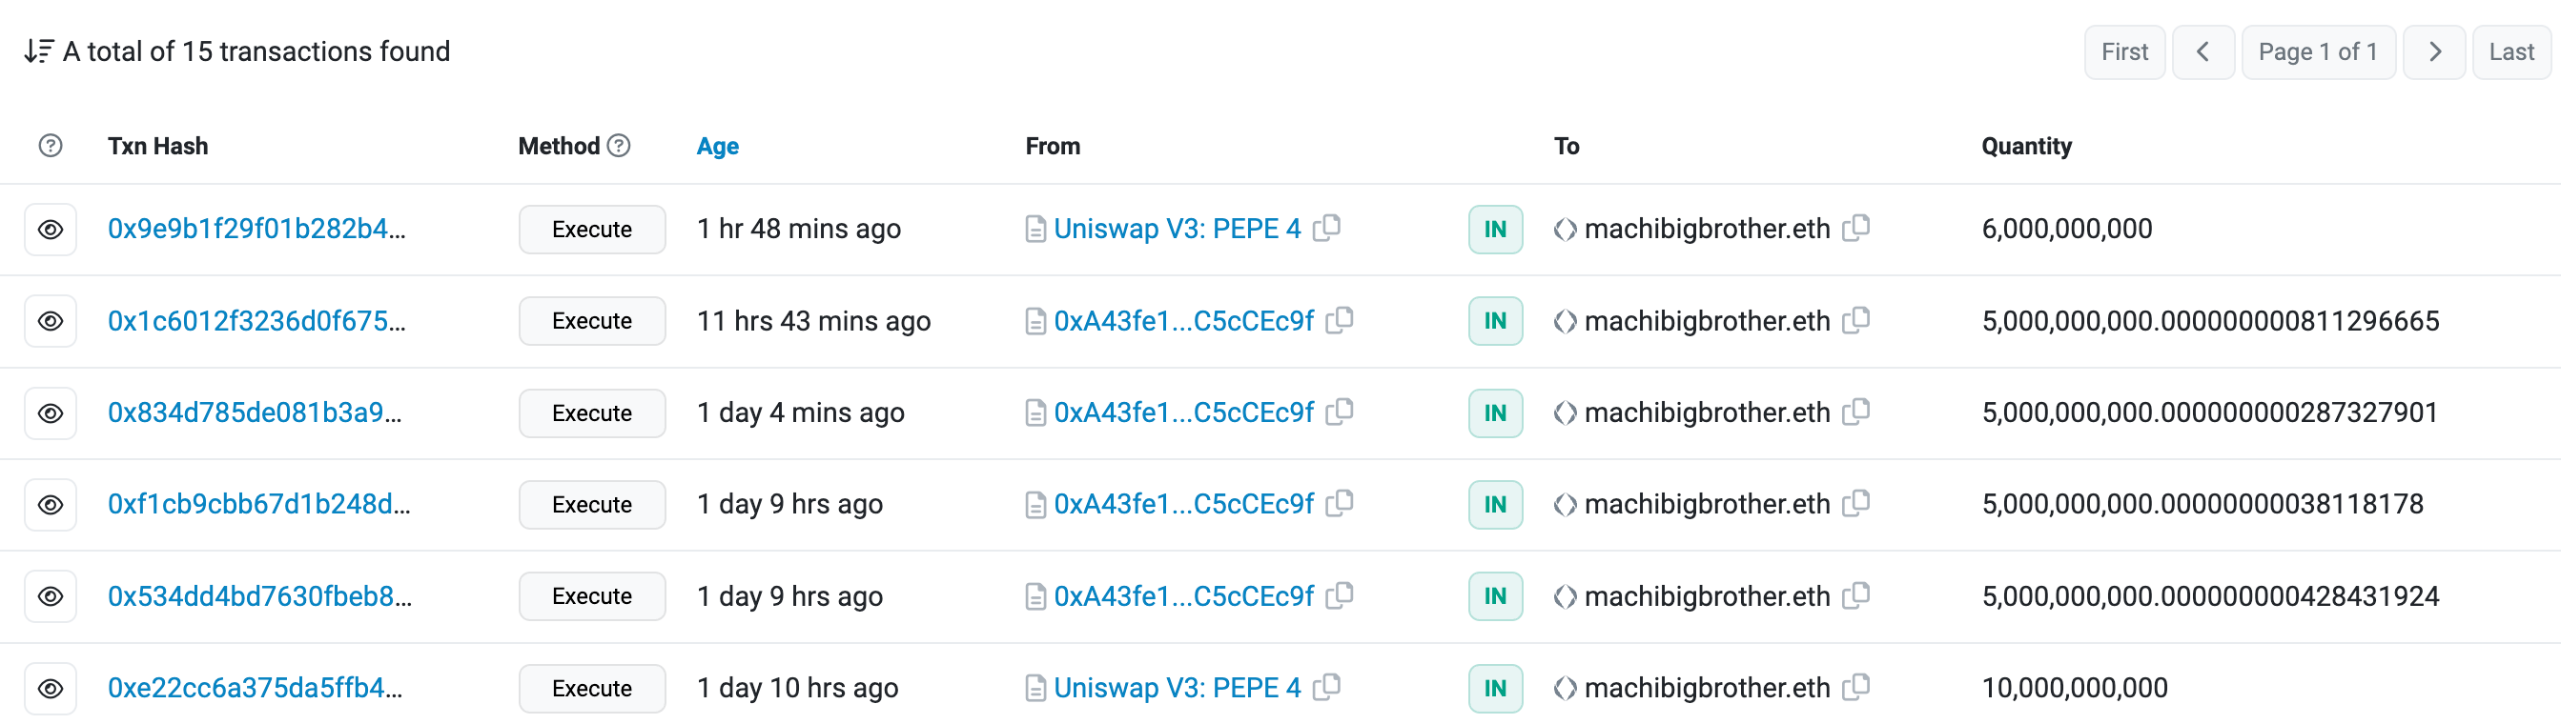Image resolution: width=2561 pixels, height=724 pixels.
Task: Copy Uniswap V3: PEPE 4 address, first row
Action: [1326, 228]
